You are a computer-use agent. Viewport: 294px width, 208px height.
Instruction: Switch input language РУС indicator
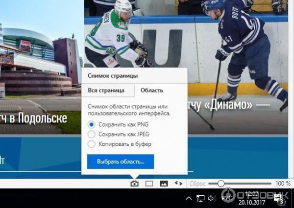(227, 198)
